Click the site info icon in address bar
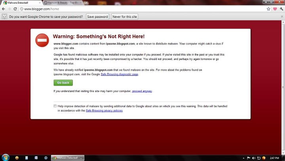The width and height of the screenshot is (285, 161). point(22,9)
